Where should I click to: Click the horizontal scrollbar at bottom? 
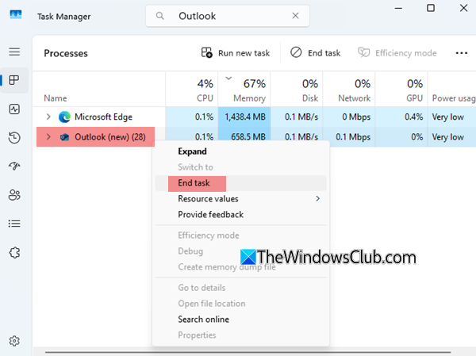point(248,352)
